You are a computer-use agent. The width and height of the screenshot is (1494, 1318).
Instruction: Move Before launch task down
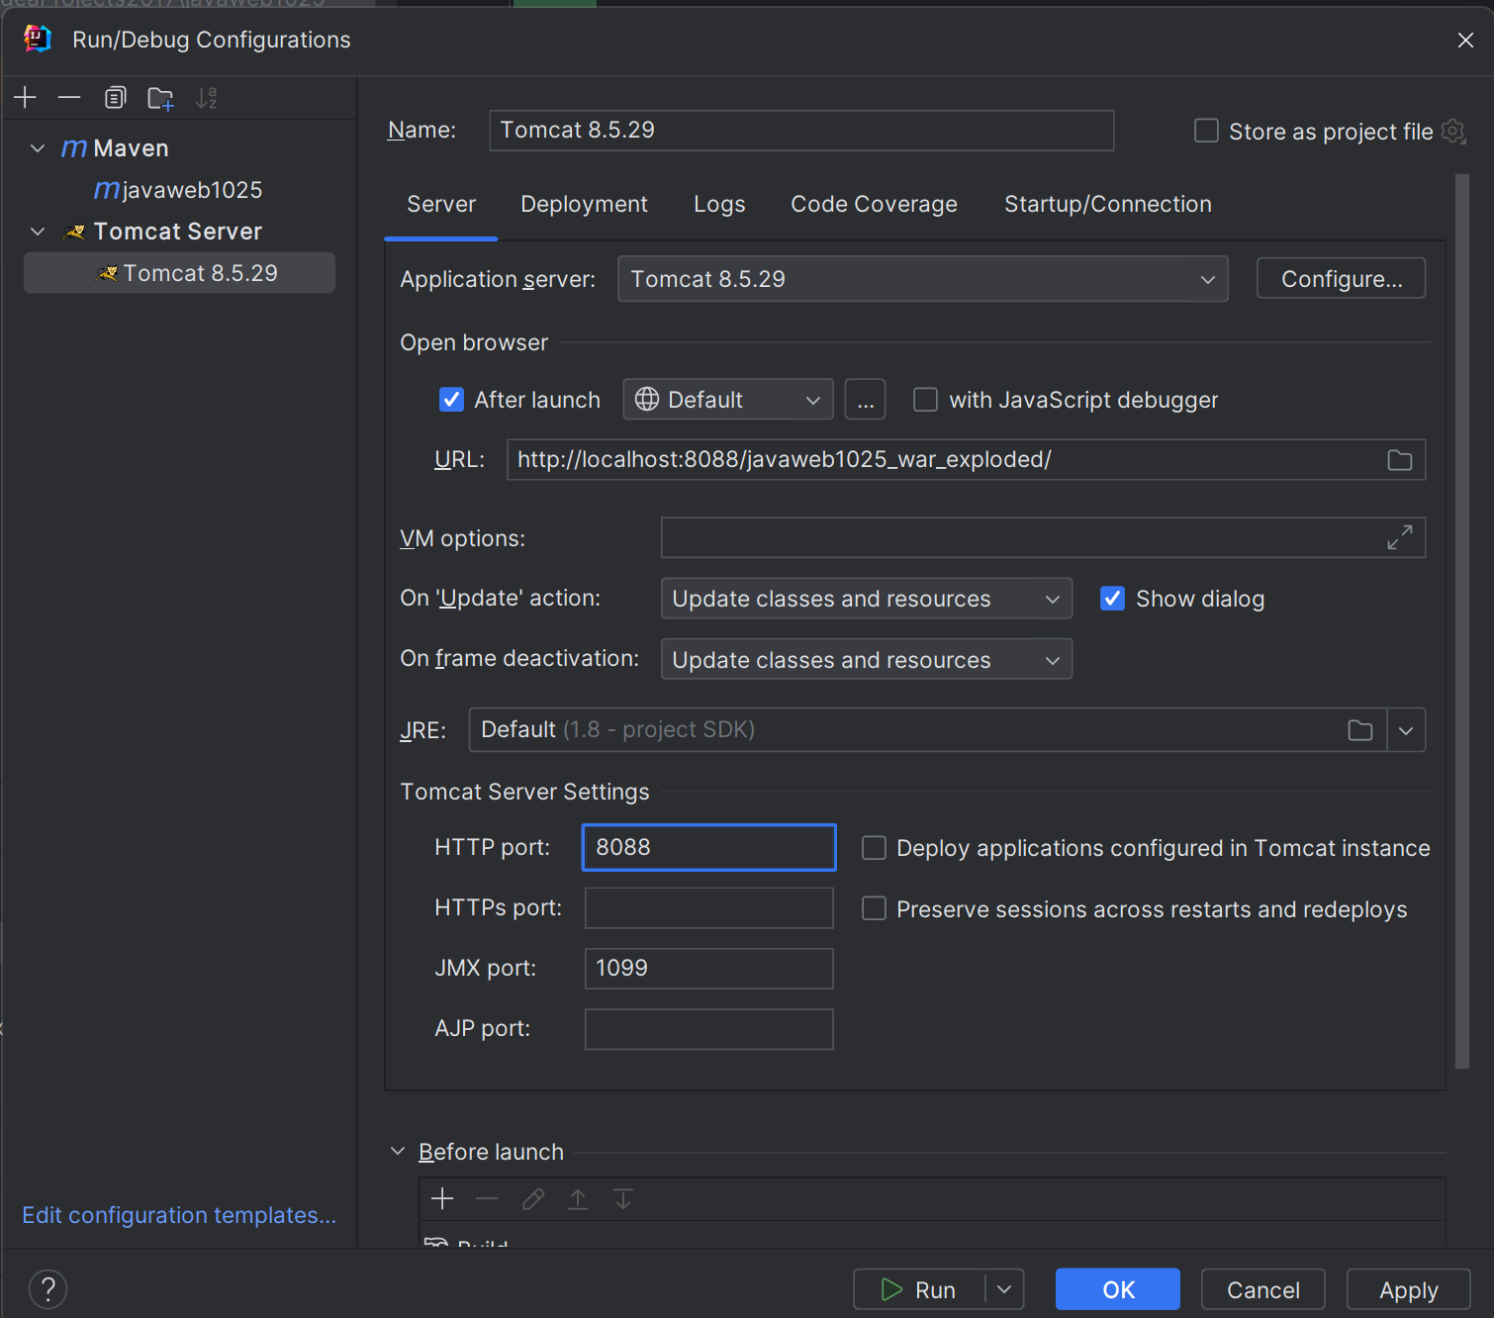[x=623, y=1199]
